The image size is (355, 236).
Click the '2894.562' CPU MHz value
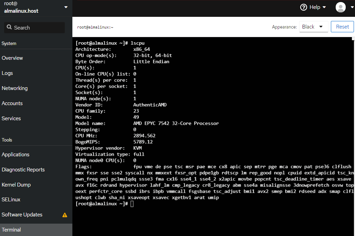point(144,136)
